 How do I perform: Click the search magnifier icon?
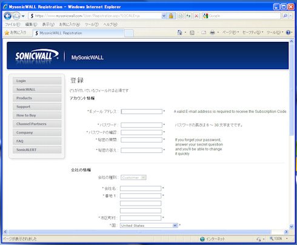pyautogui.click(x=285, y=16)
